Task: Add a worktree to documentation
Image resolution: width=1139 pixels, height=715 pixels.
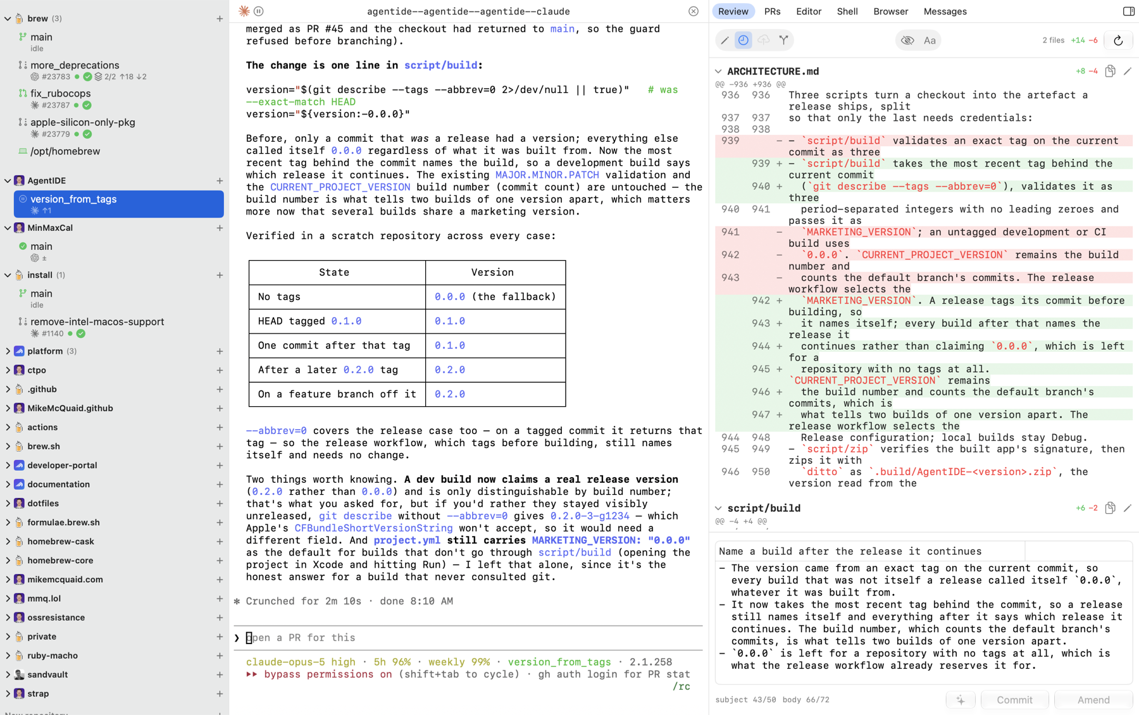Action: tap(220, 485)
